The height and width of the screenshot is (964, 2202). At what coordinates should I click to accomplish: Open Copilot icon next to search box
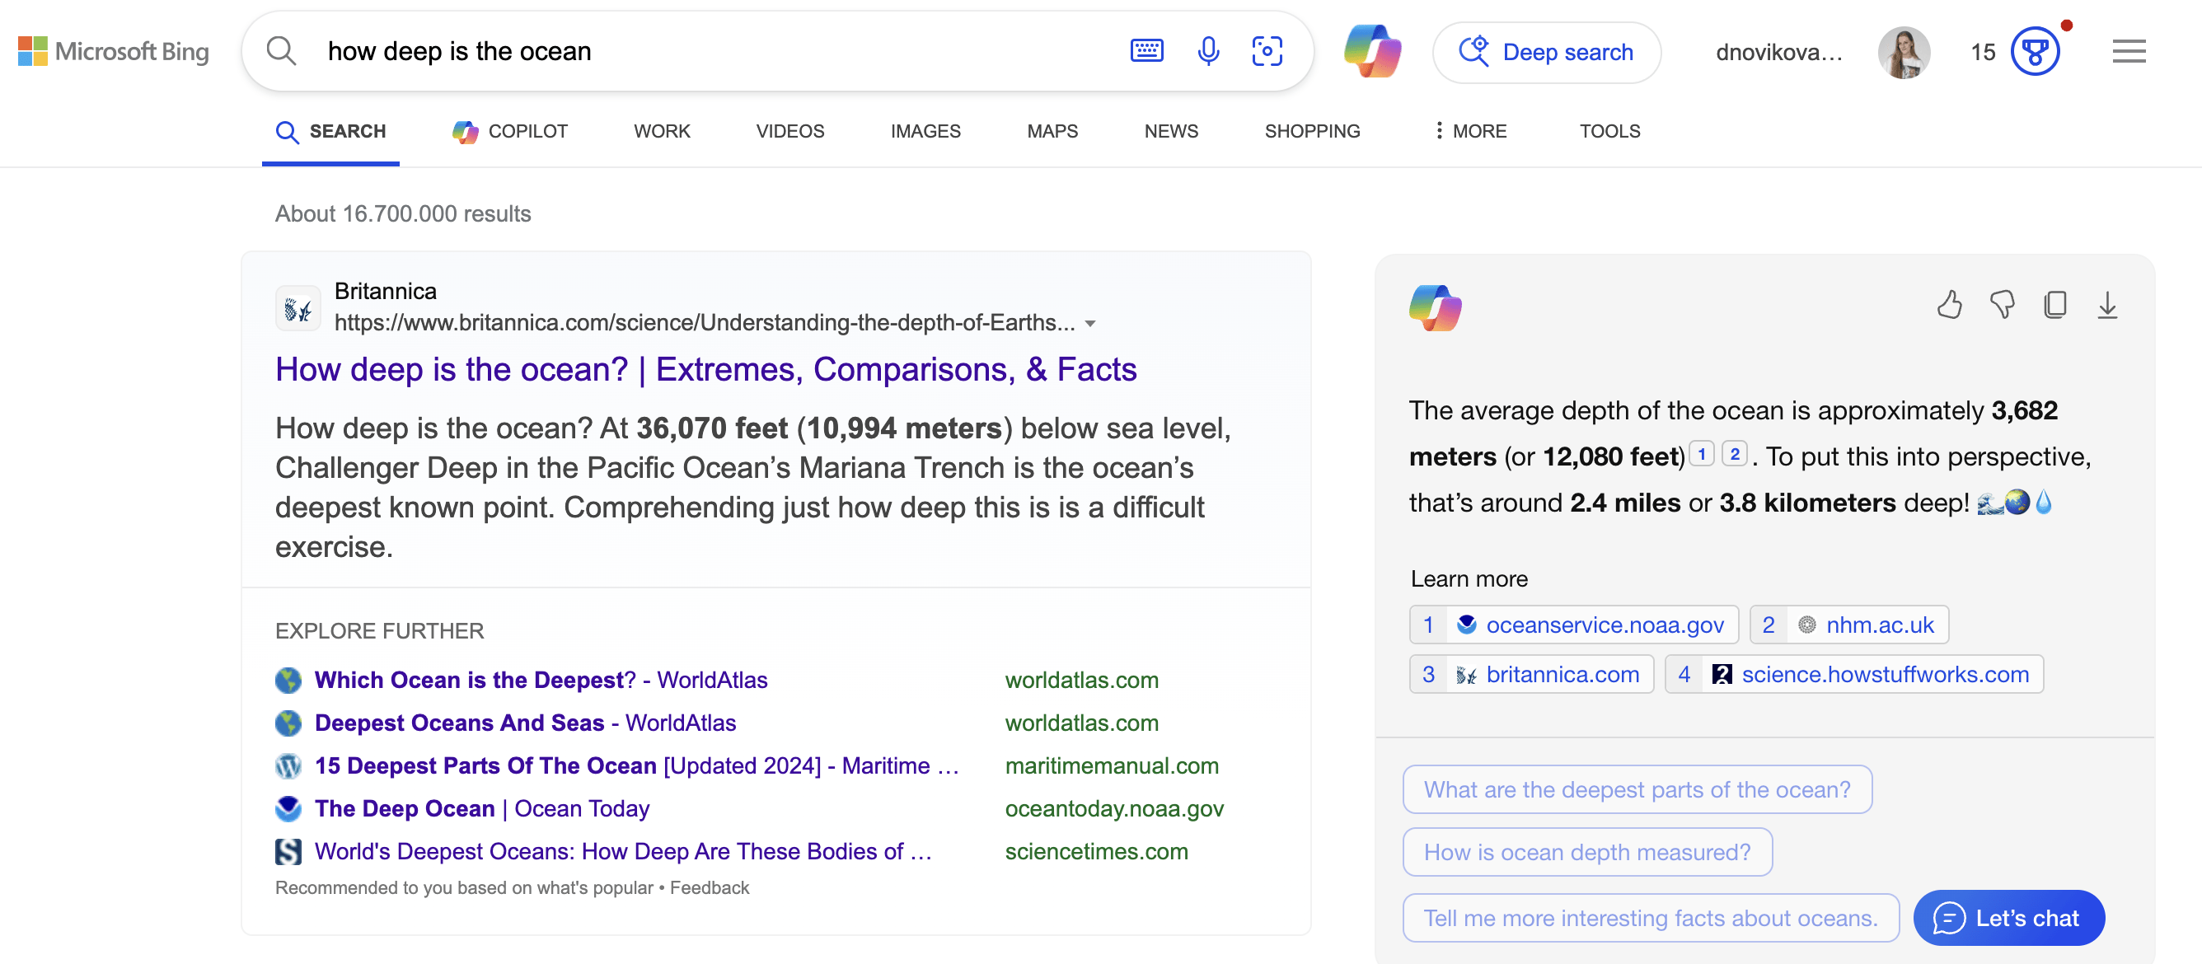[1372, 51]
